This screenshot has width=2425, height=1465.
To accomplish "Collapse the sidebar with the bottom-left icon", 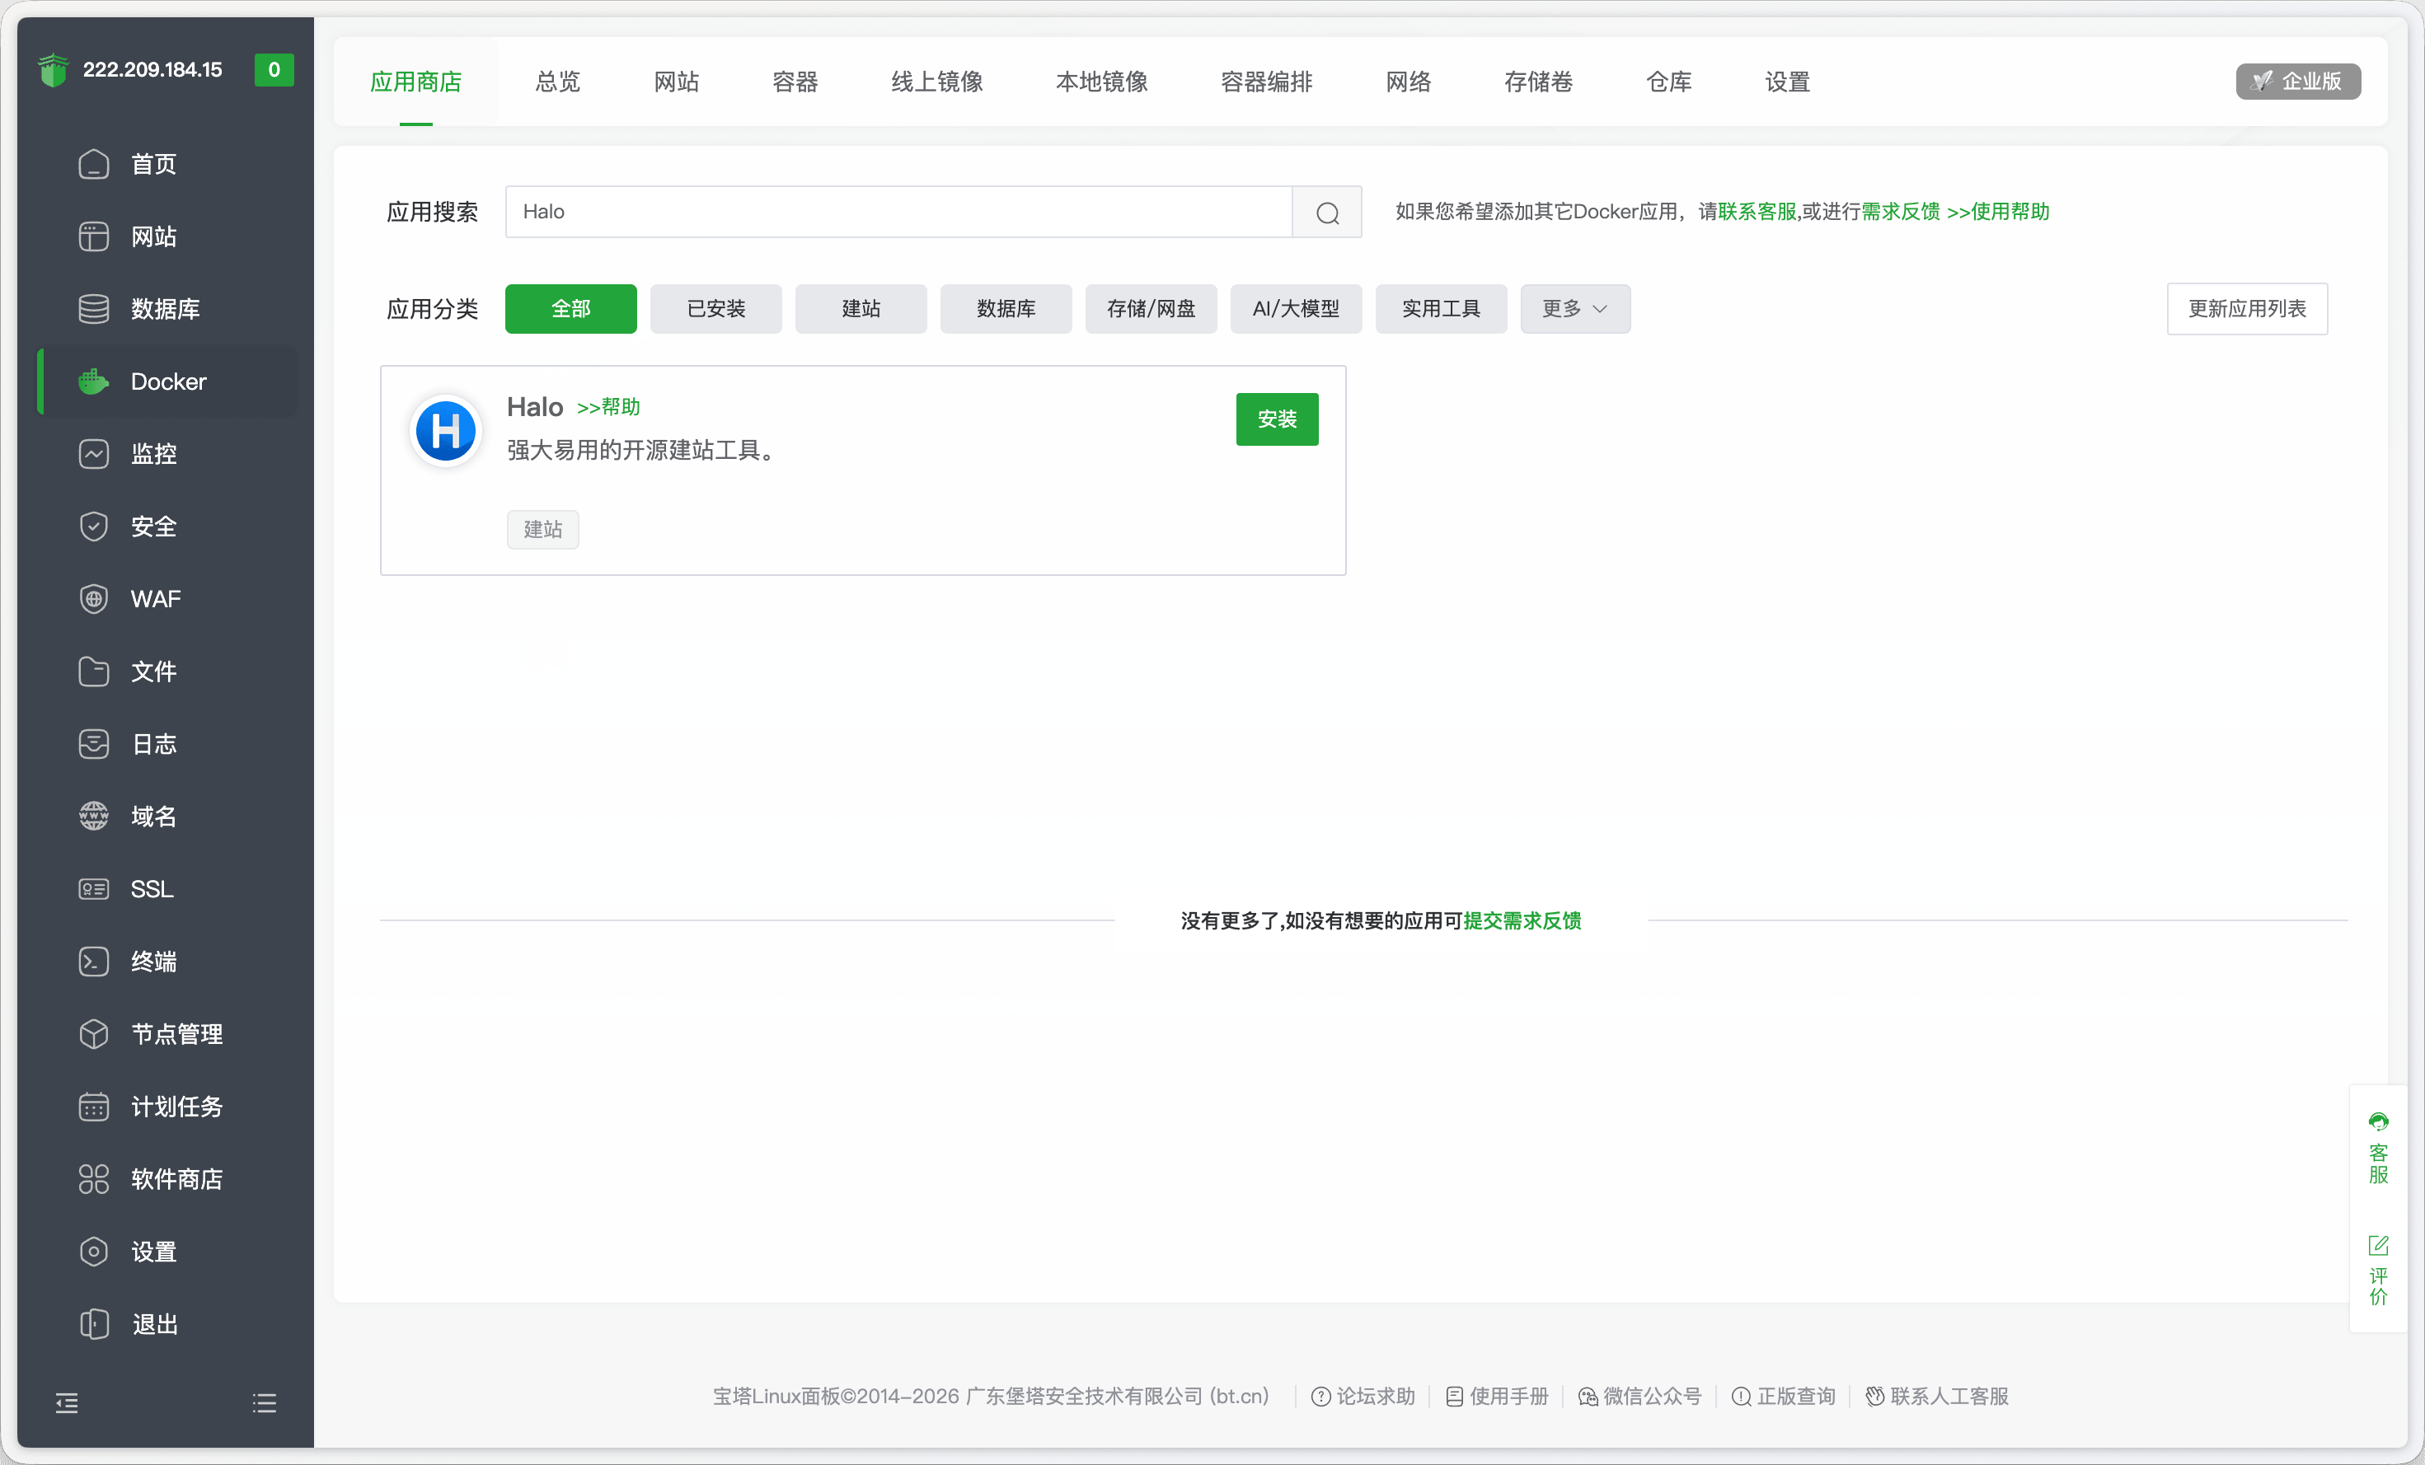I will [x=68, y=1402].
